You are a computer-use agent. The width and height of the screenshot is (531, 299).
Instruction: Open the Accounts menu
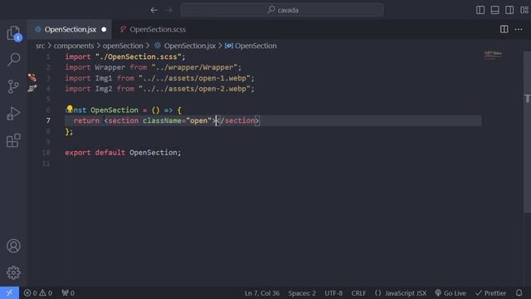click(13, 246)
